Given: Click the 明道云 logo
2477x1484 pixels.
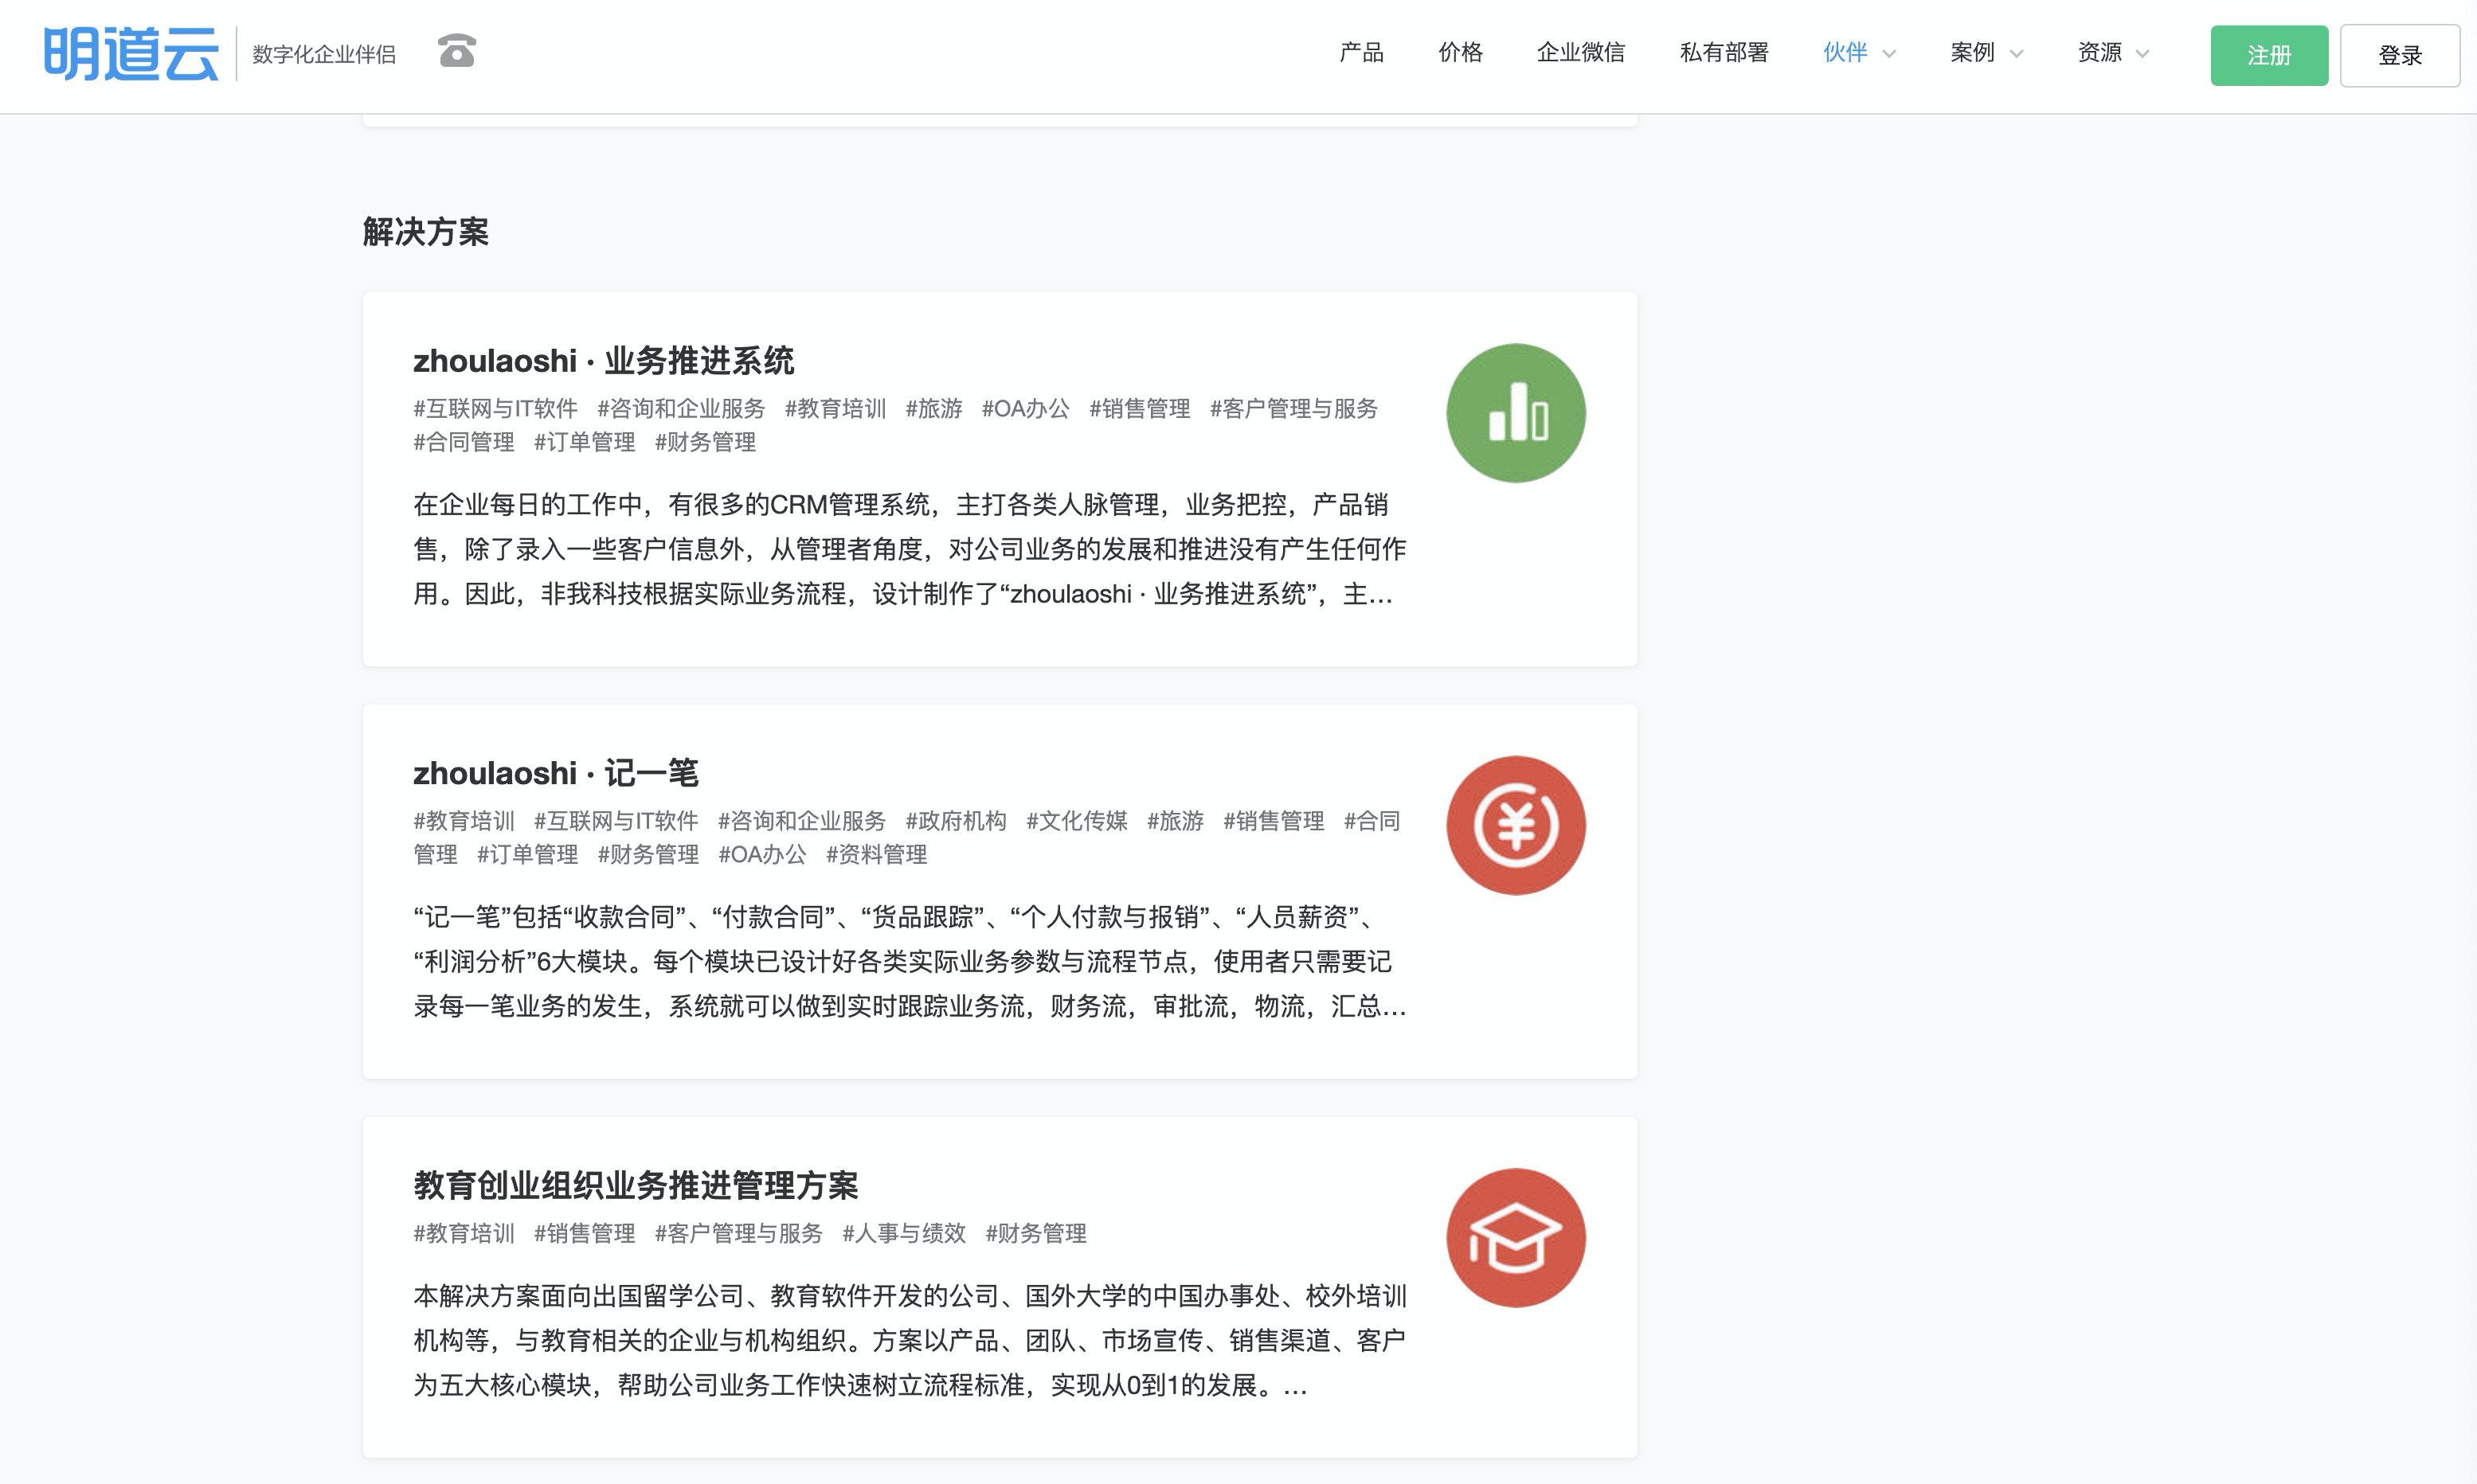Looking at the screenshot, I should pyautogui.click(x=131, y=54).
